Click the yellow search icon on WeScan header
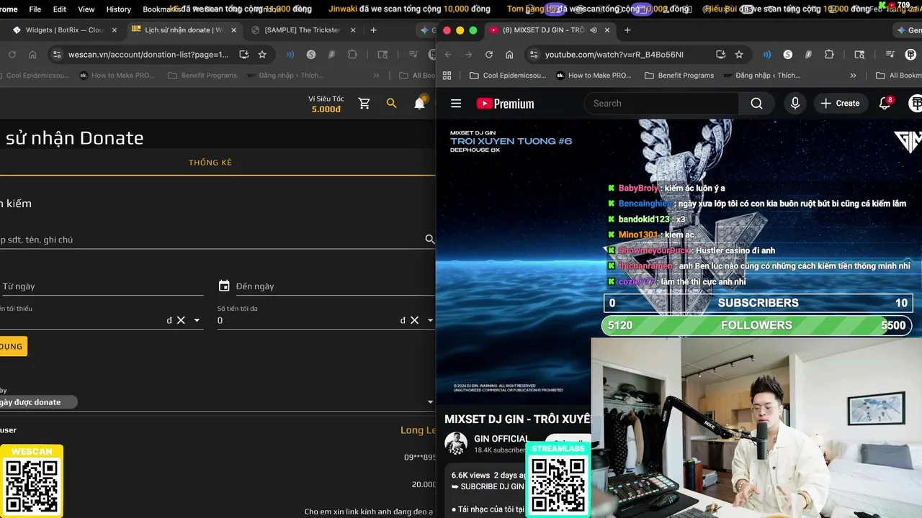Screen dimensions: 922x518 [x=392, y=104]
